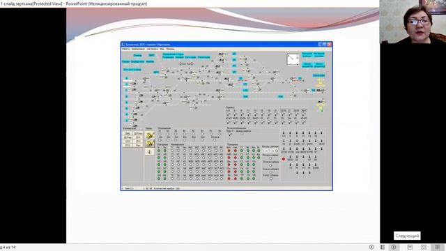Close the embedded station trainer window
446x251 pixels.
click(x=330, y=45)
